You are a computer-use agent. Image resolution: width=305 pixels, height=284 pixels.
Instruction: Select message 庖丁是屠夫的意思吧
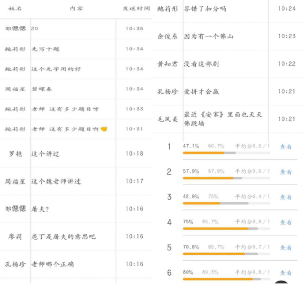63,236
